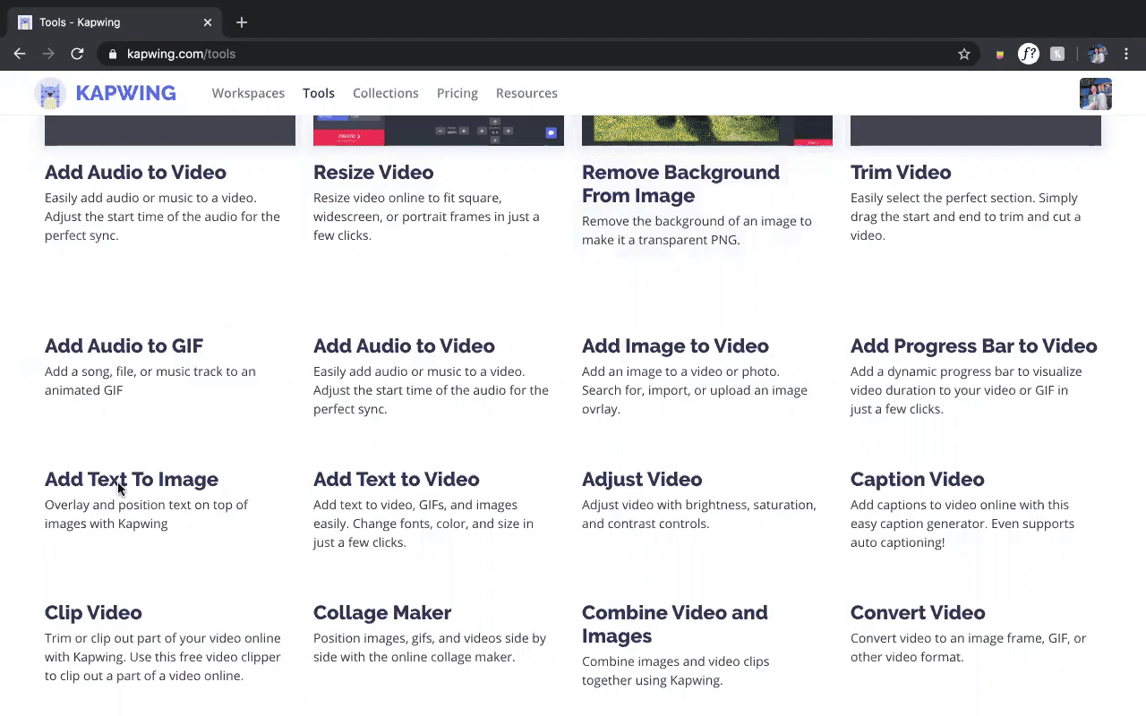The width and height of the screenshot is (1146, 716).
Task: Open the Collage Maker tool
Action: [382, 612]
